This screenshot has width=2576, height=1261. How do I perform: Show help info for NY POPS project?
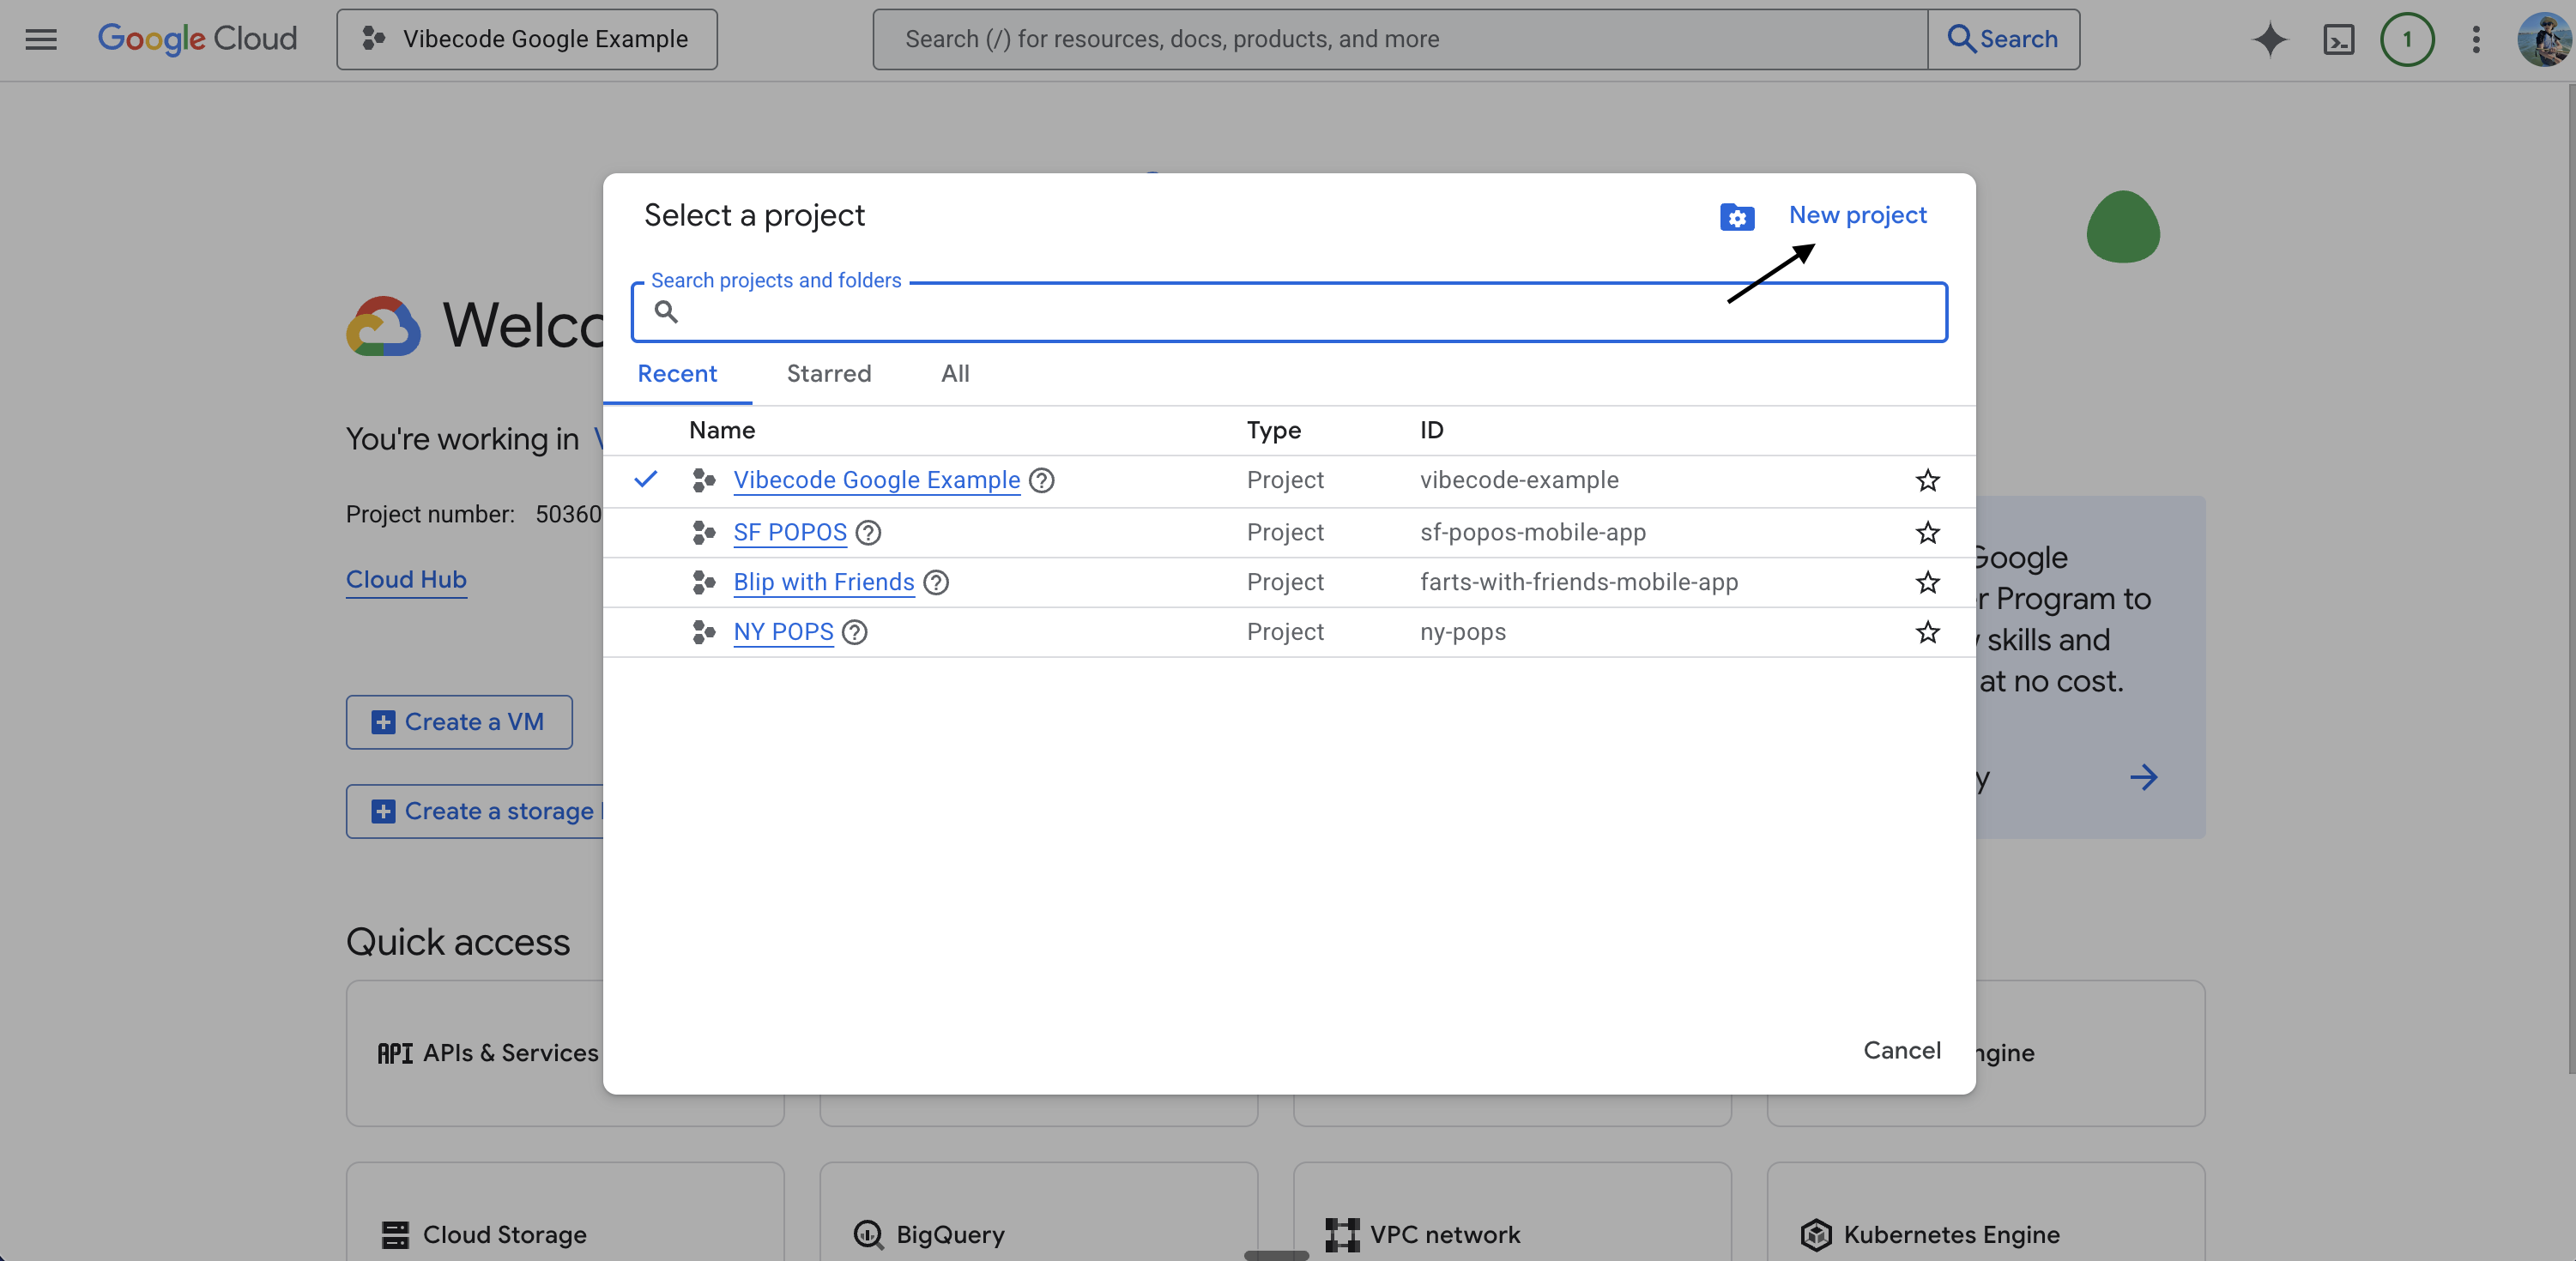pos(854,632)
